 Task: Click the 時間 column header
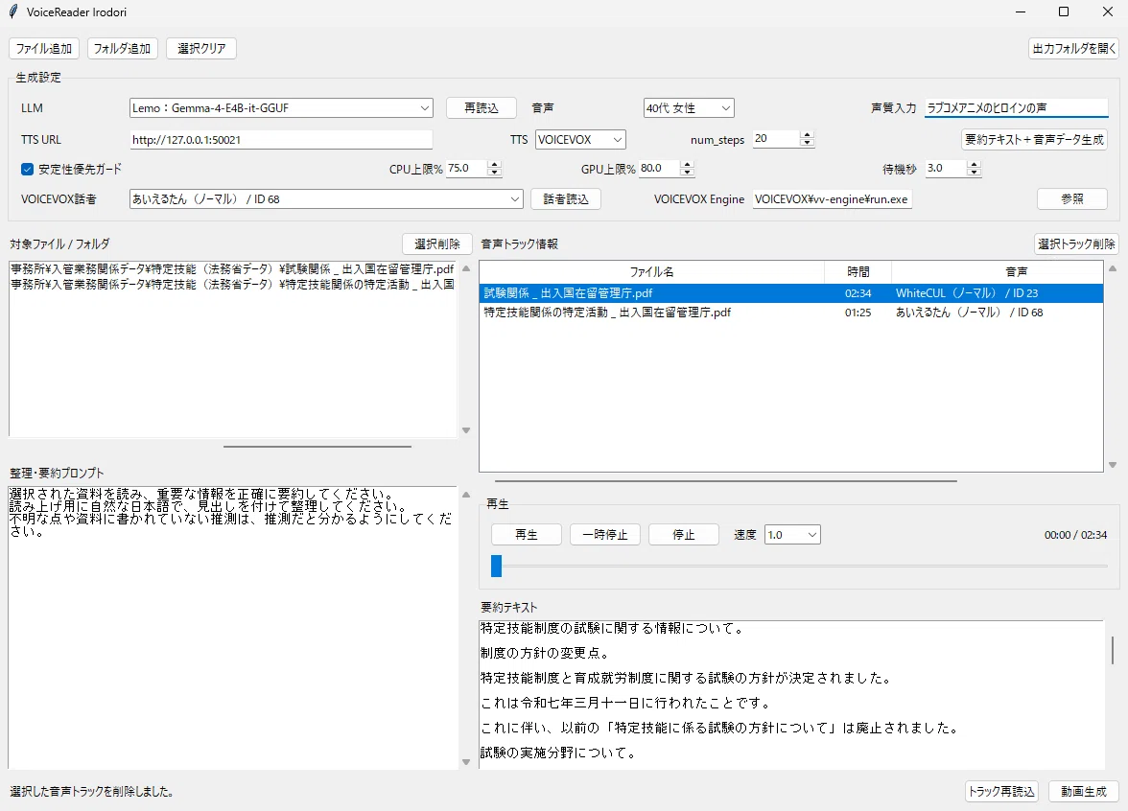858,272
